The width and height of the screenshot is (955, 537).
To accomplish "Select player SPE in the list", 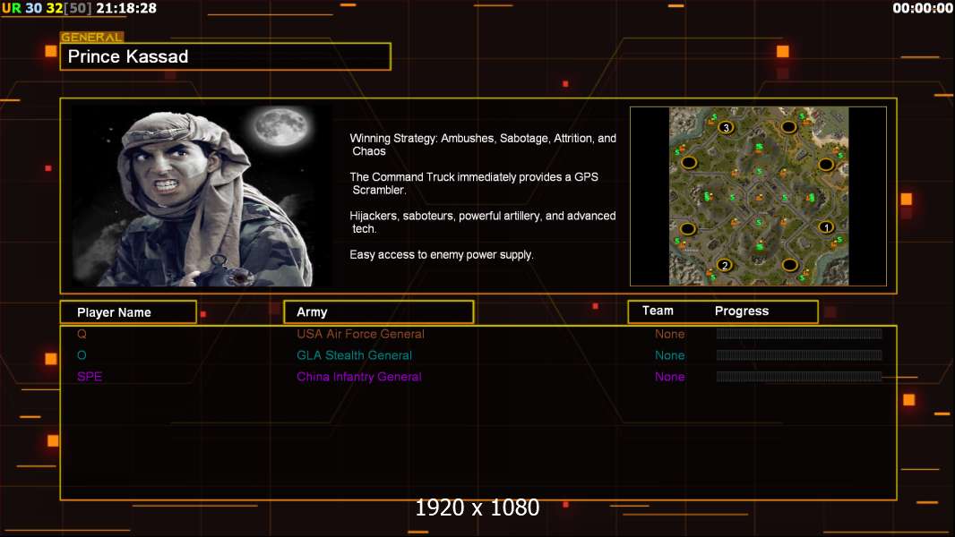I will (x=90, y=377).
